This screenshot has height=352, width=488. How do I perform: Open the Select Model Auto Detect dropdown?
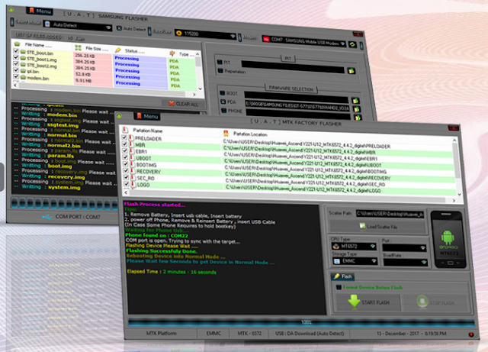click(x=78, y=26)
